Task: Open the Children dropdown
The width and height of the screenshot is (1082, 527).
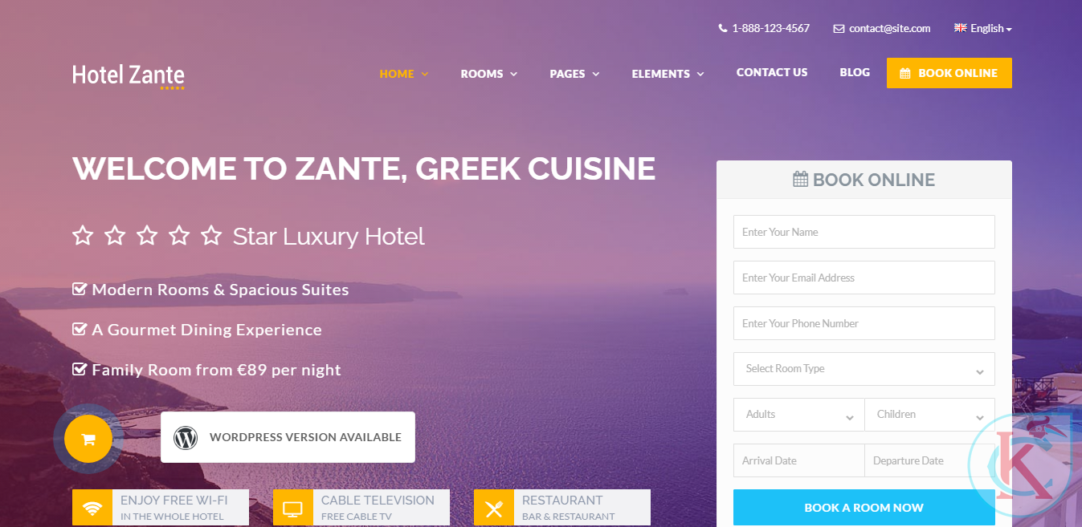Action: [930, 415]
